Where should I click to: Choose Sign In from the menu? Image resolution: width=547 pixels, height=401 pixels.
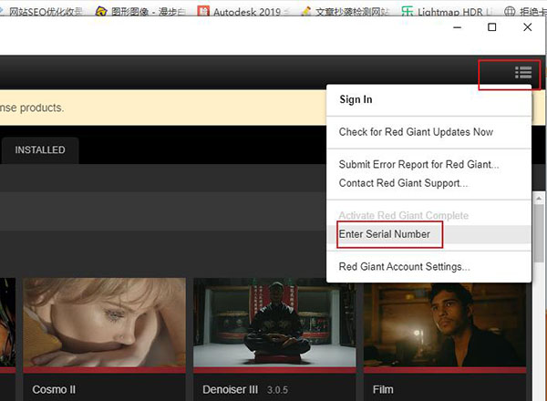pos(356,99)
